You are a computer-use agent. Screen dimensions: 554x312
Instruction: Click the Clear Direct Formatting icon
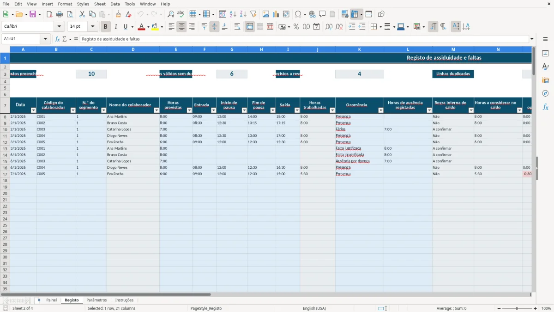(x=128, y=14)
